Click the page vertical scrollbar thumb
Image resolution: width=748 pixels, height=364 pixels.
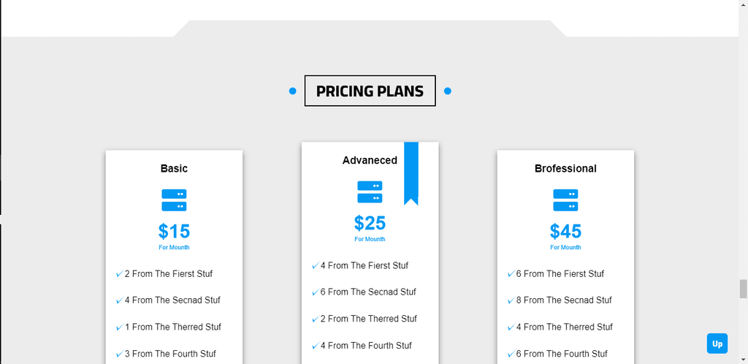(743, 289)
